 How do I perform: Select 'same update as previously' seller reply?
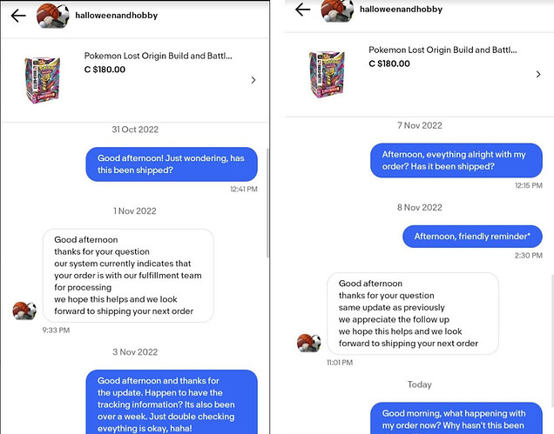tap(413, 313)
